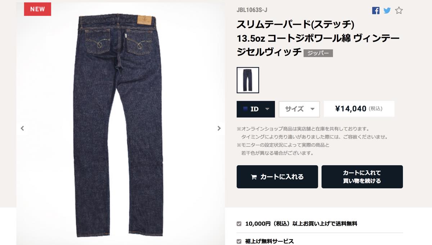Click the ジッパー tag label
Viewport: 432px width, 245px height.
click(318, 53)
